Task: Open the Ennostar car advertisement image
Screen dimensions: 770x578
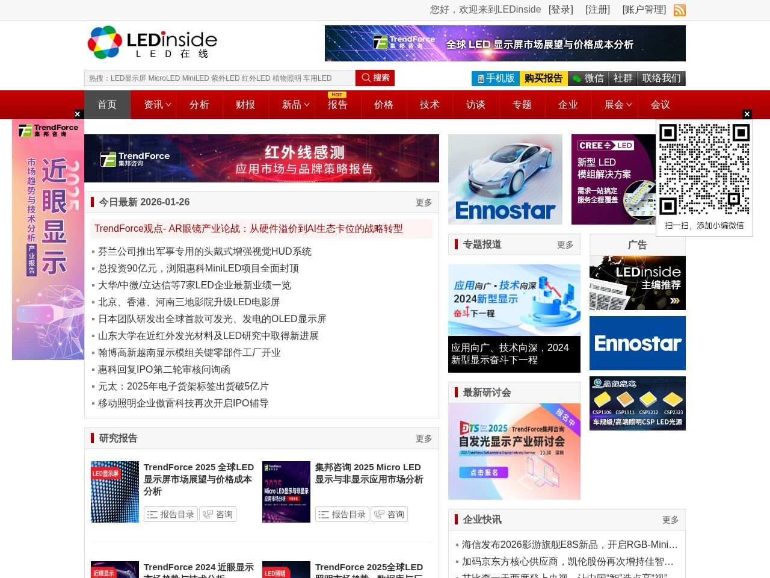Action: [505, 179]
